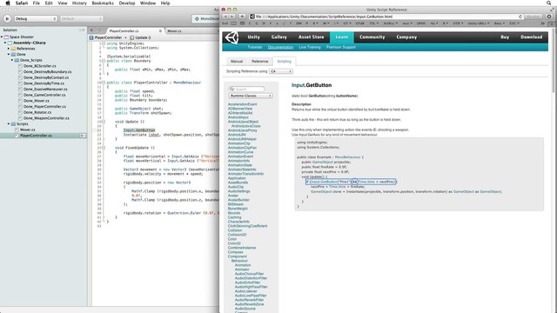557x313 pixels.
Task: Click Download in Unity nav
Action: (x=531, y=37)
